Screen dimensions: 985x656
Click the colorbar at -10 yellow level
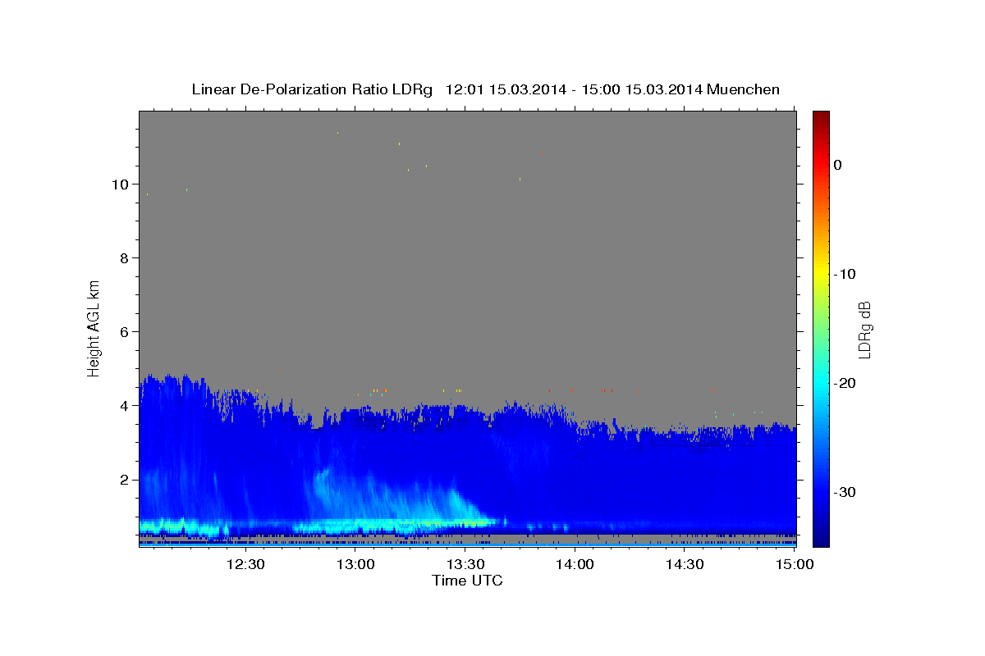[x=821, y=274]
